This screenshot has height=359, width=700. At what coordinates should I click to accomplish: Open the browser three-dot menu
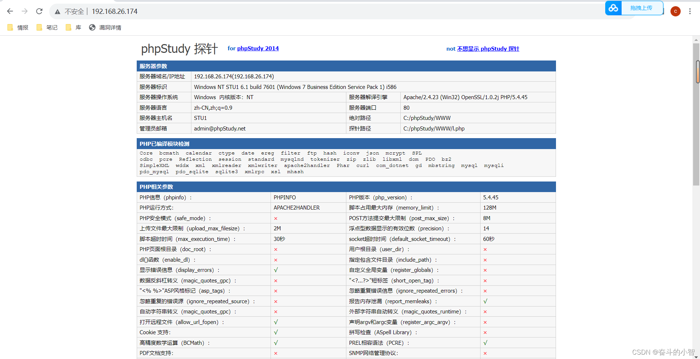point(690,11)
